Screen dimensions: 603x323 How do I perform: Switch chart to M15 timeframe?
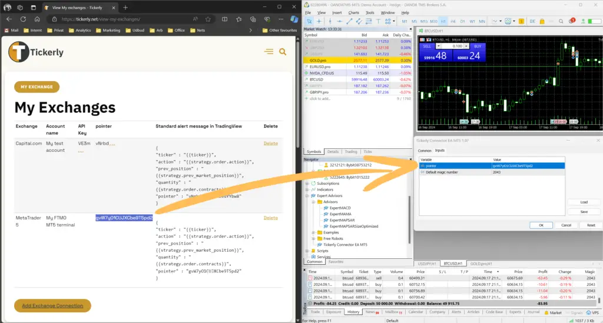click(423, 21)
